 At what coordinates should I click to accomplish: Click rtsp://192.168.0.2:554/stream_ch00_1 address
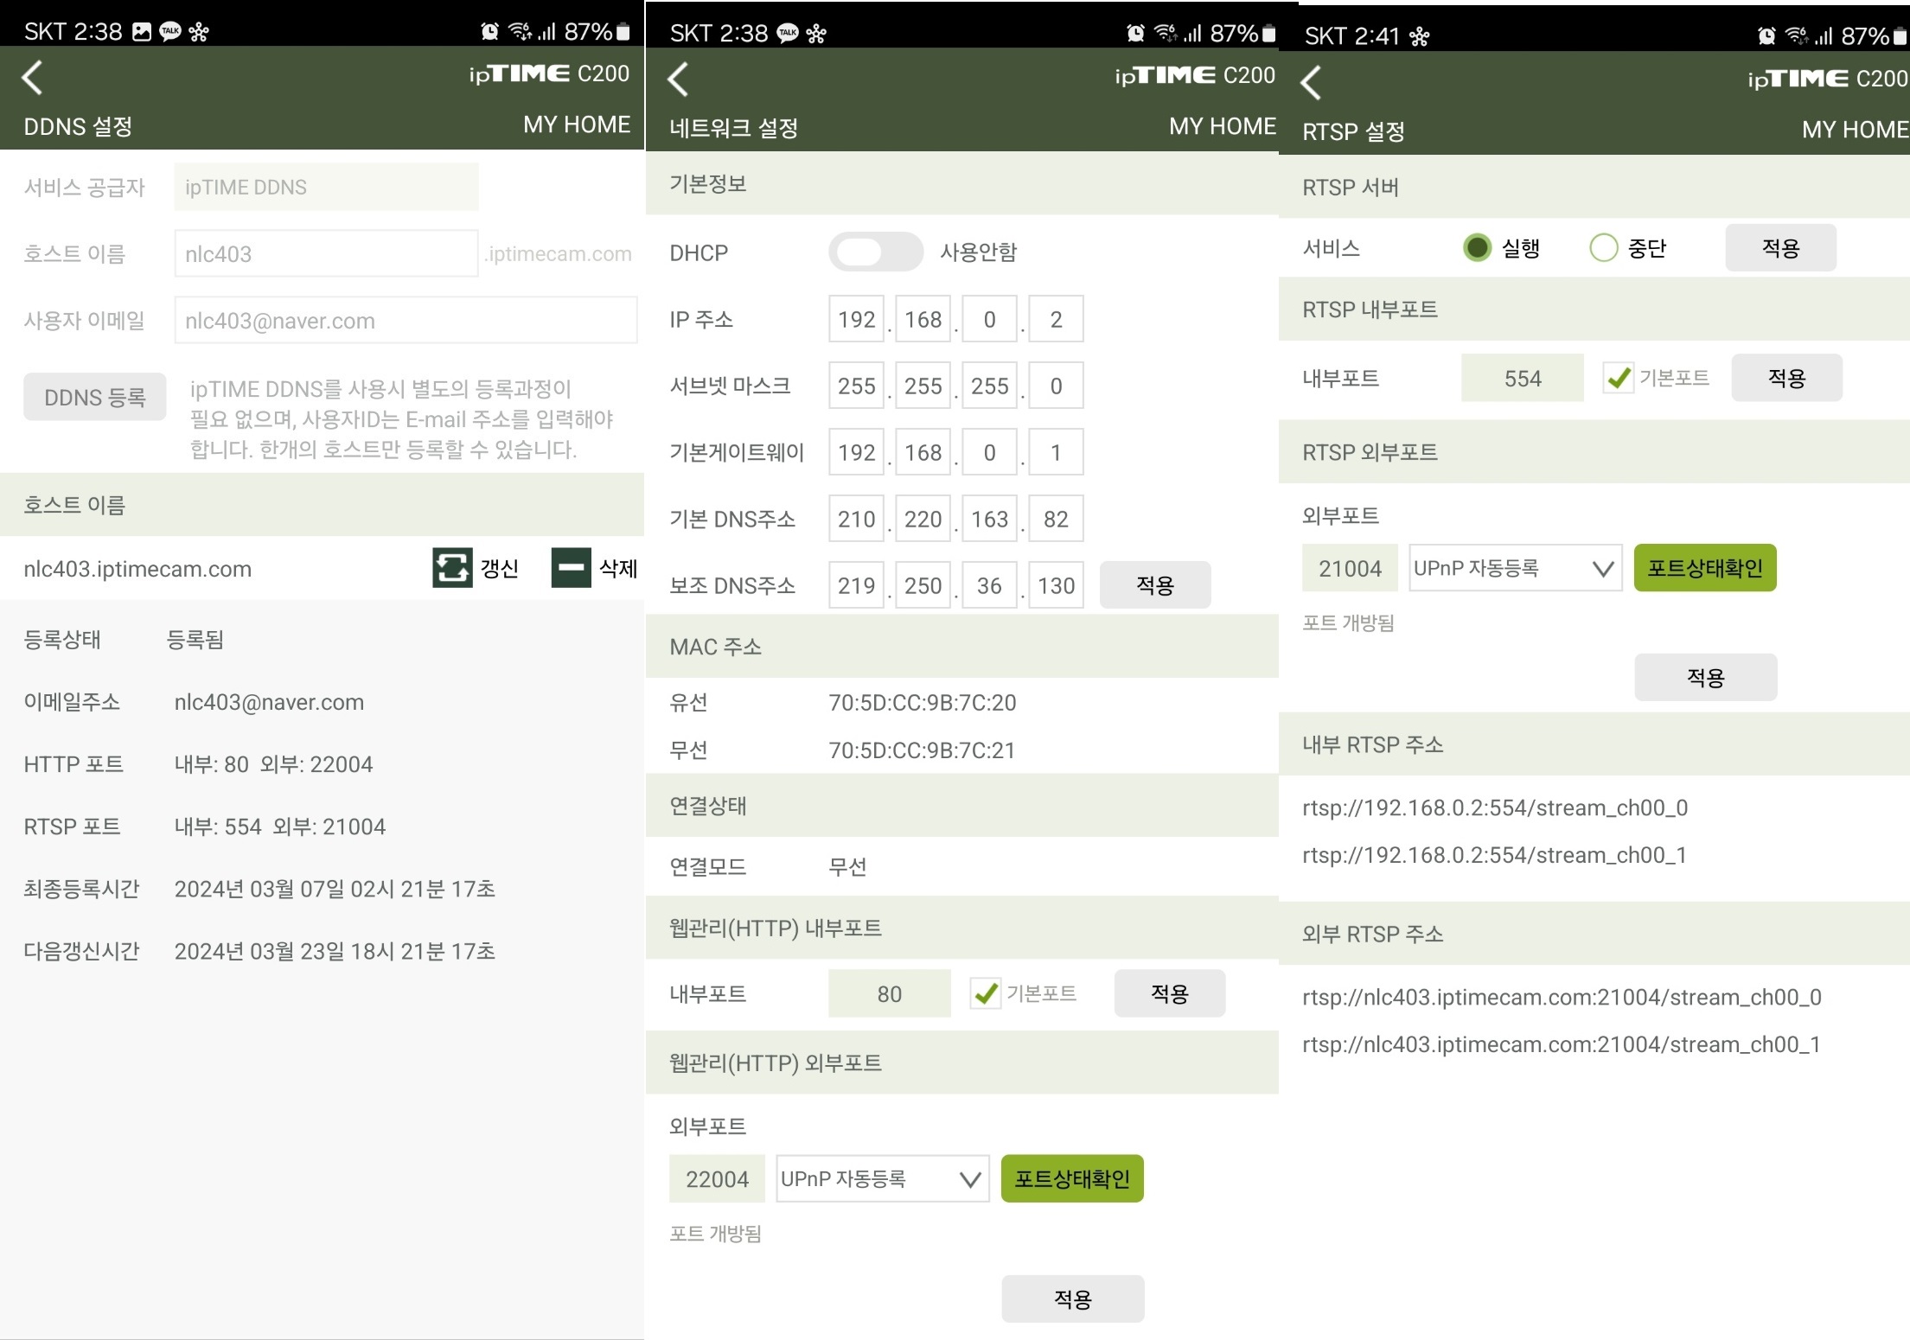click(x=1495, y=855)
